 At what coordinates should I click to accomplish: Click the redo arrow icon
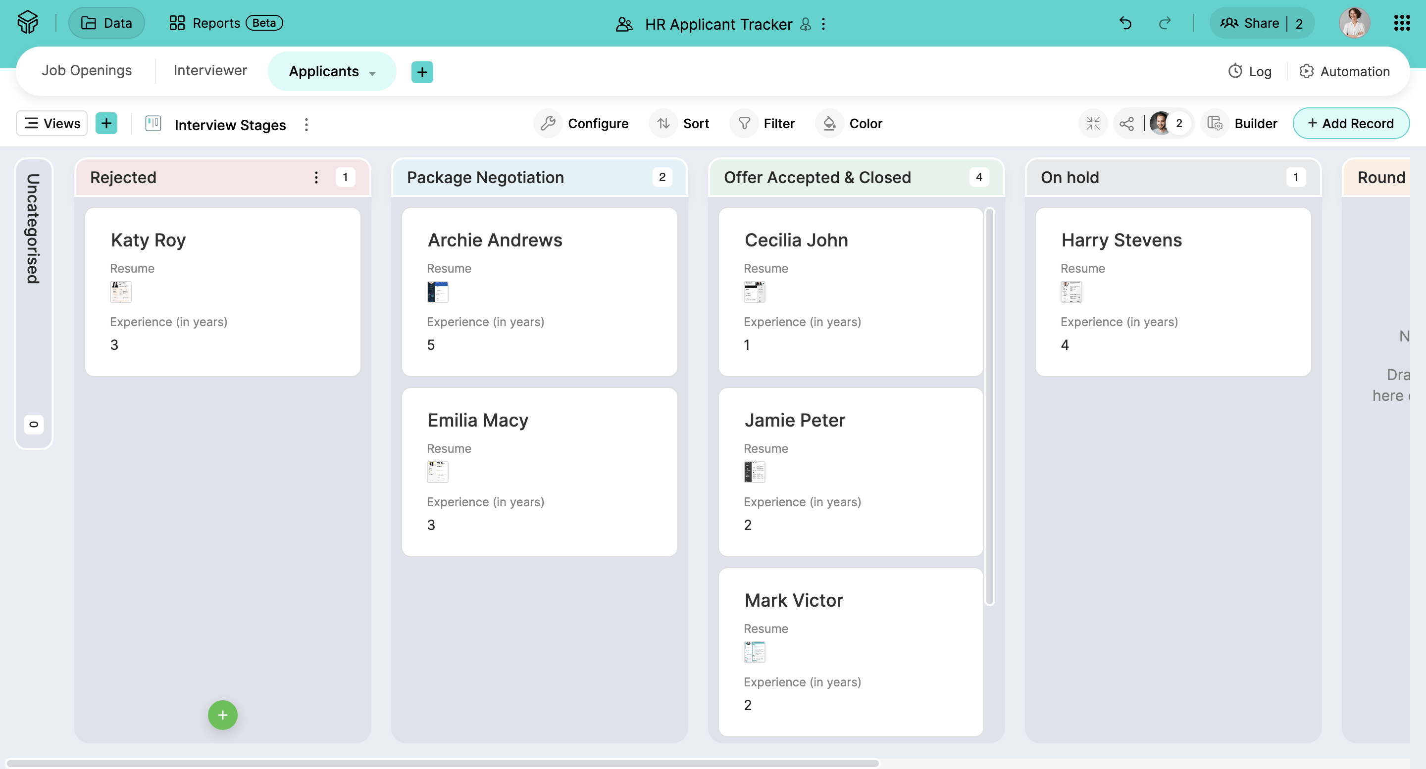point(1165,23)
